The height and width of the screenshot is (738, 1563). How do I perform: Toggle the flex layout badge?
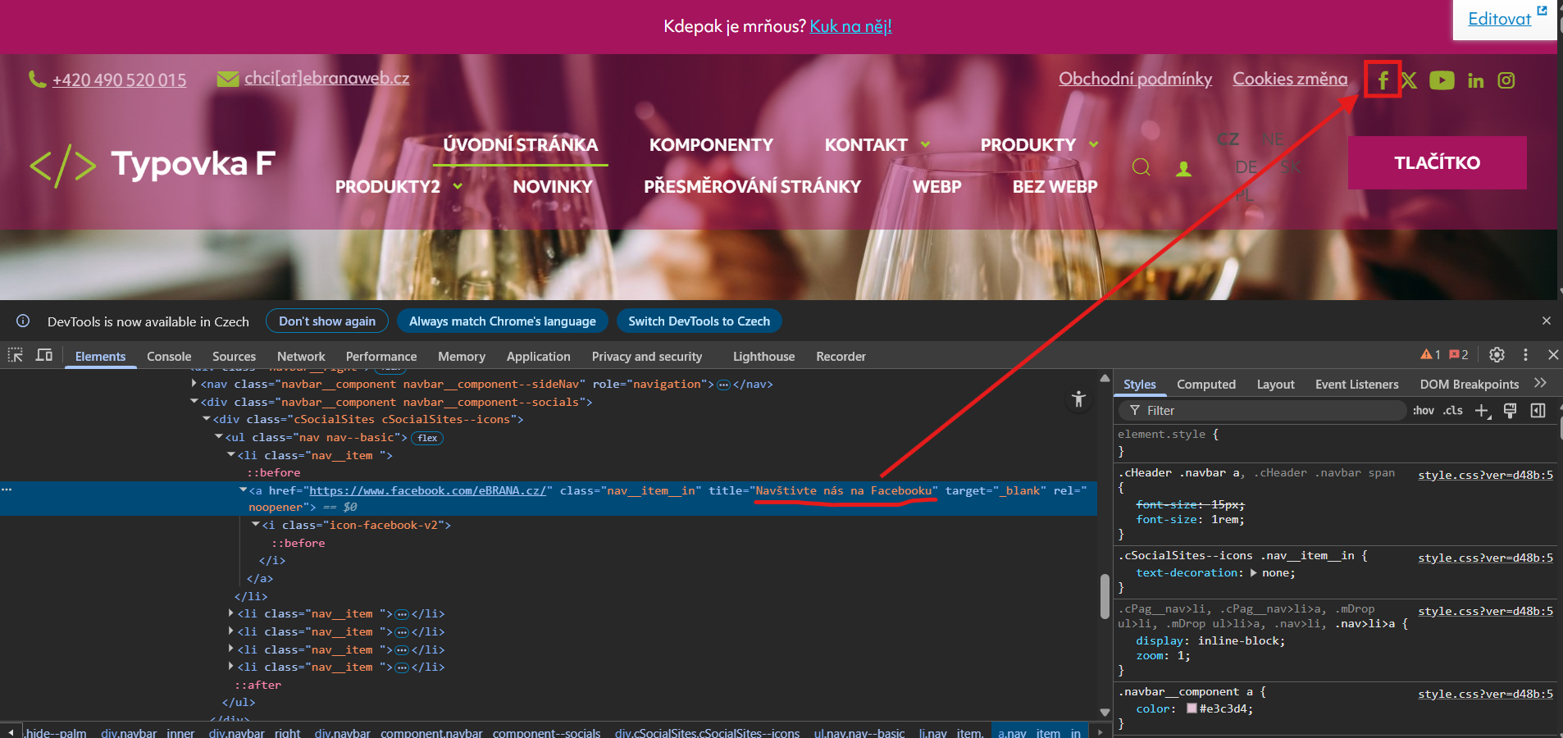coord(426,438)
